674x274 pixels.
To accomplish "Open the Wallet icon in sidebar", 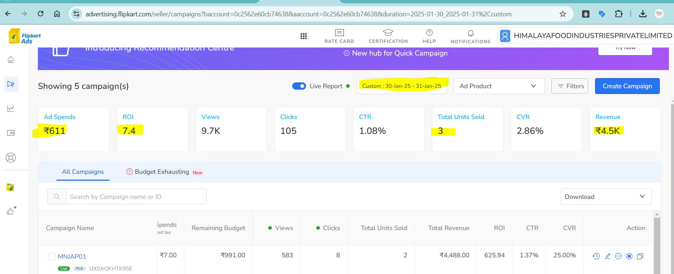I will point(11,133).
